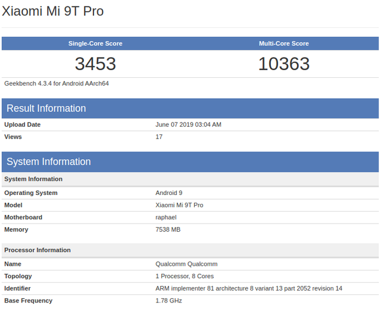381x315 pixels.
Task: Click the Processor Information subheader
Action: 38,250
